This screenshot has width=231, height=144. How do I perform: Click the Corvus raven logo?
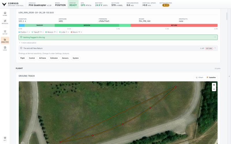tap(4, 4)
